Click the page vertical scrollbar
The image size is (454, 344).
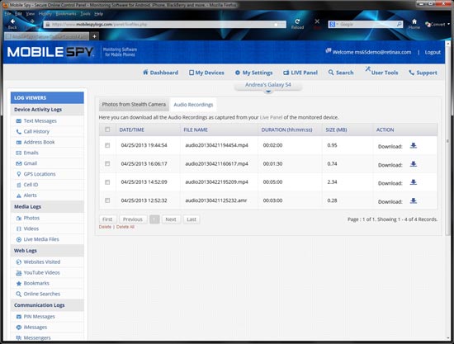pyautogui.click(x=447, y=141)
